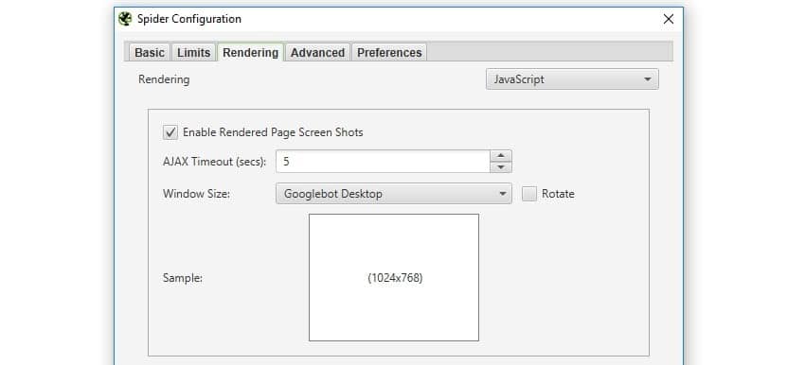This screenshot has height=365, width=805.
Task: Open the Rendering dropdown showing JavaScript
Action: [x=572, y=79]
